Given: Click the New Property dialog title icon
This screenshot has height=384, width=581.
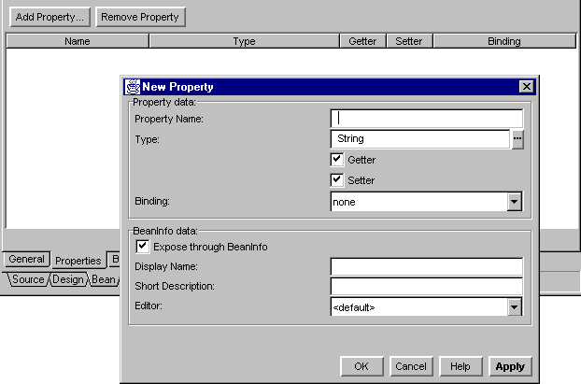Looking at the screenshot, I should click(x=132, y=87).
